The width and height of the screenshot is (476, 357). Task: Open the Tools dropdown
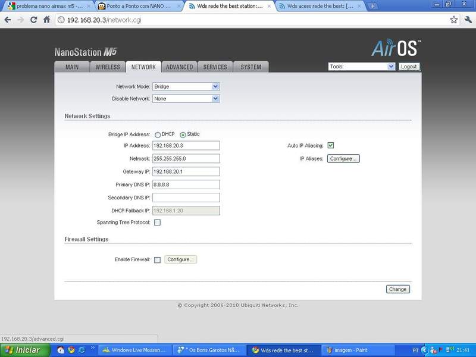point(362,67)
